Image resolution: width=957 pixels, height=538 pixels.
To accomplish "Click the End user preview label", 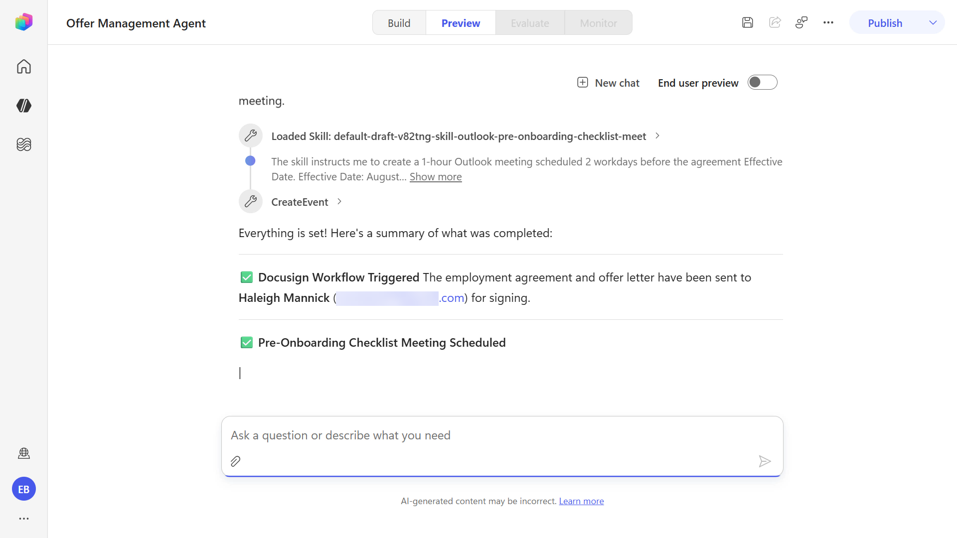I will pos(698,83).
